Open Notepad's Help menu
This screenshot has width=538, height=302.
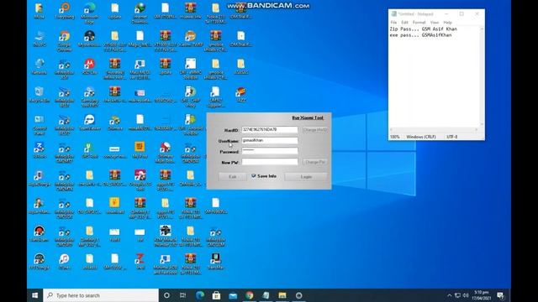(x=447, y=23)
